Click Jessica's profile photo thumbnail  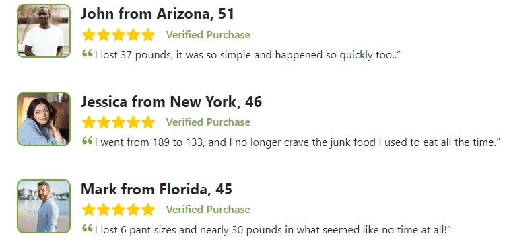(44, 119)
